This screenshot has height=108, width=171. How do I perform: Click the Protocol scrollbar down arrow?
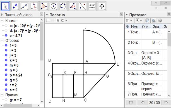[169, 96]
